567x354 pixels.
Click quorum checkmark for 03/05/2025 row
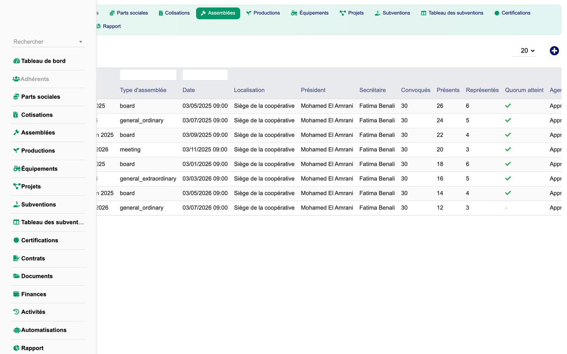508,106
